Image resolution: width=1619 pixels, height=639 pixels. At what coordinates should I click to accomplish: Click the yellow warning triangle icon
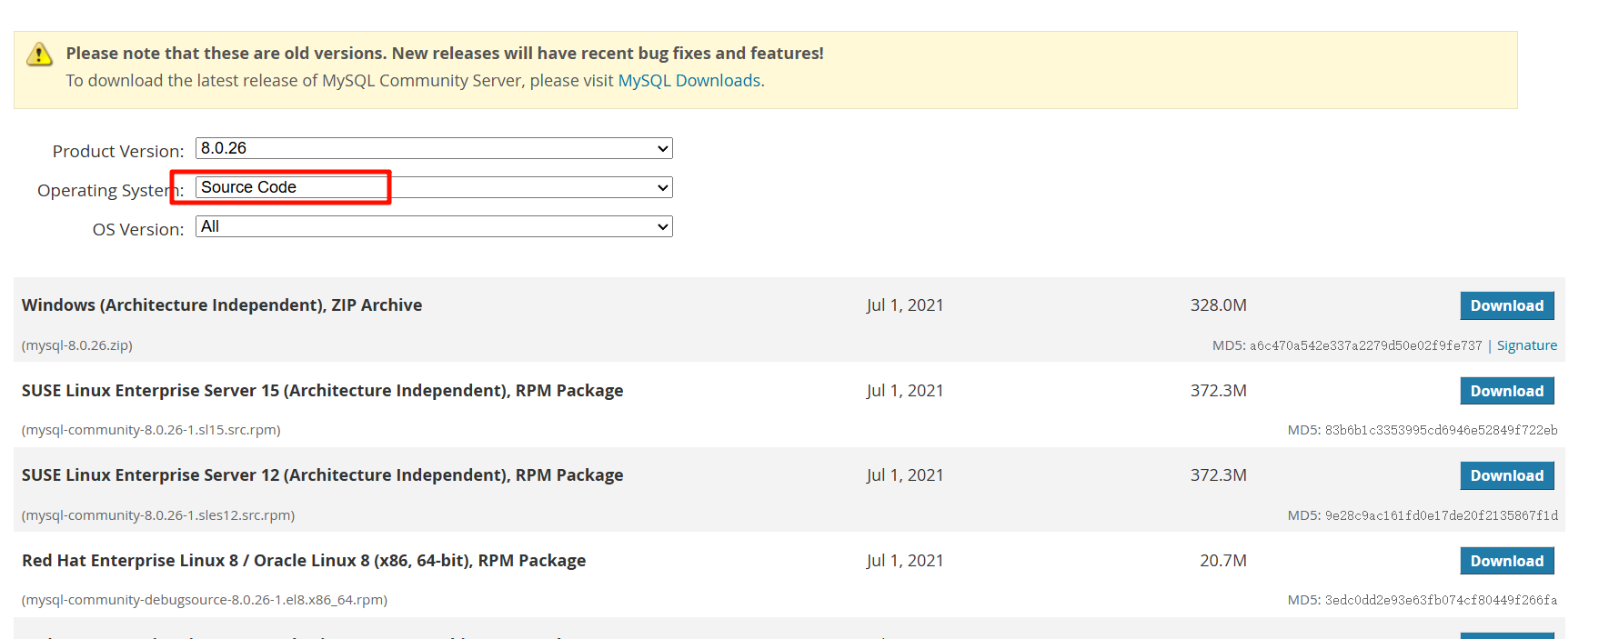39,55
